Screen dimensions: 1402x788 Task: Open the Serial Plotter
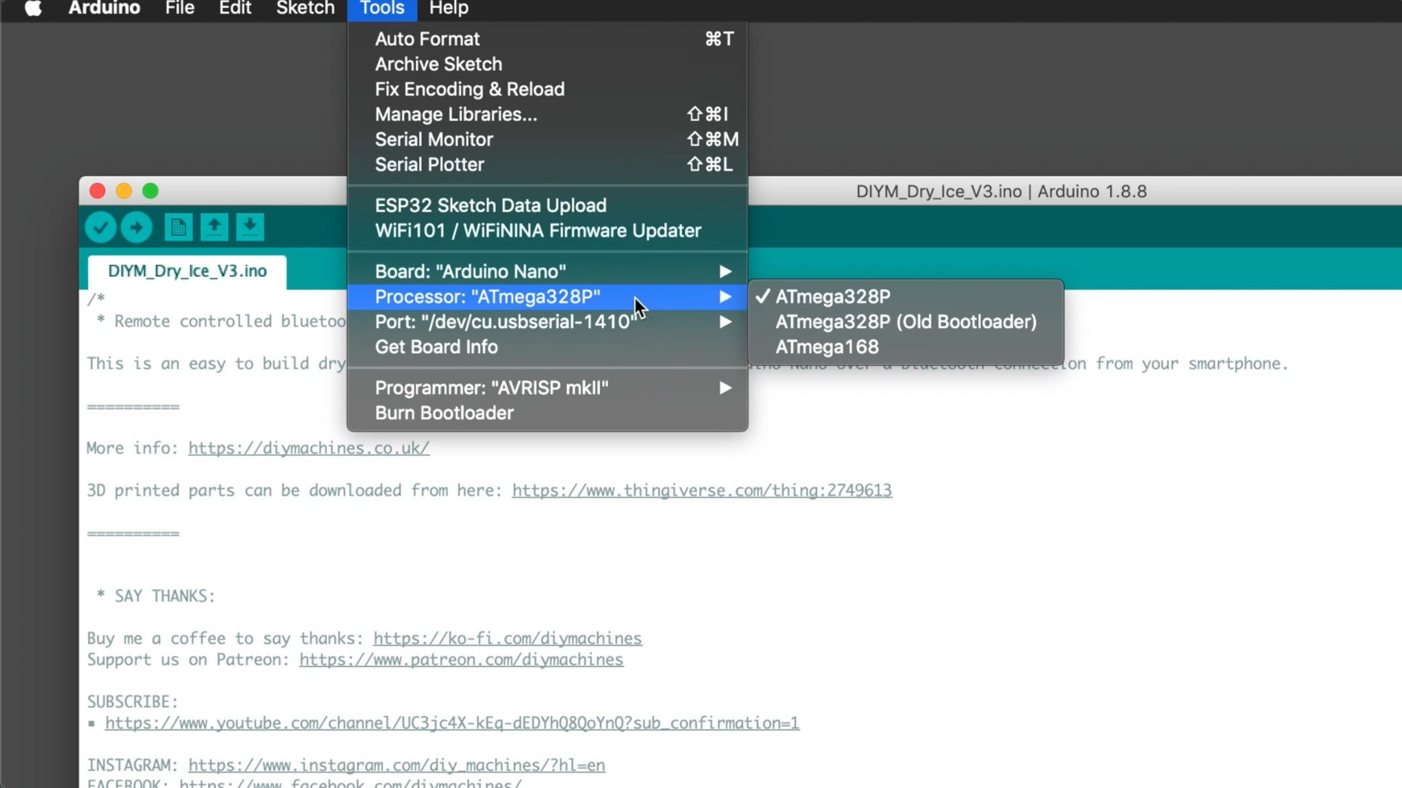click(x=548, y=165)
